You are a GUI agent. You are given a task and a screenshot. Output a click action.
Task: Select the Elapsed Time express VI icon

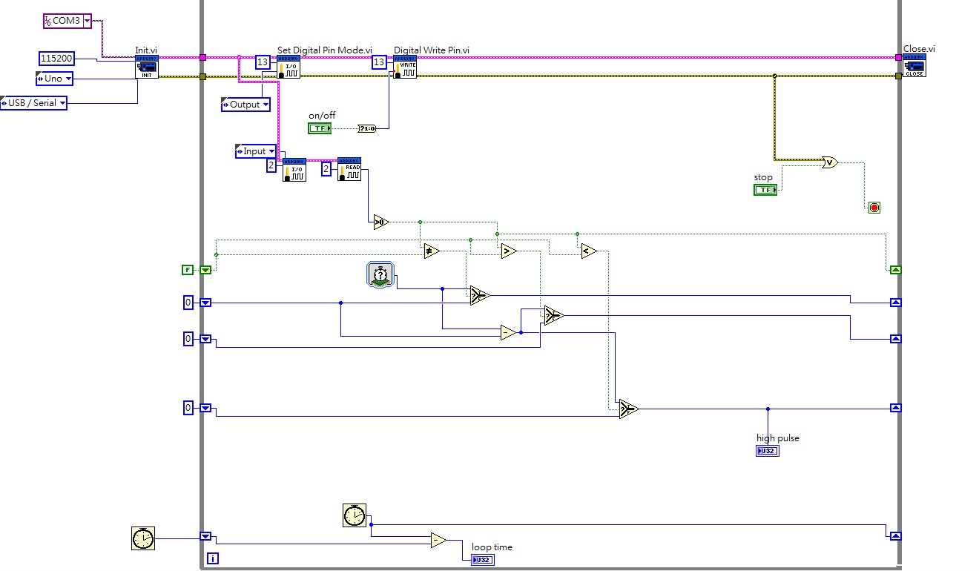pyautogui.click(x=380, y=274)
